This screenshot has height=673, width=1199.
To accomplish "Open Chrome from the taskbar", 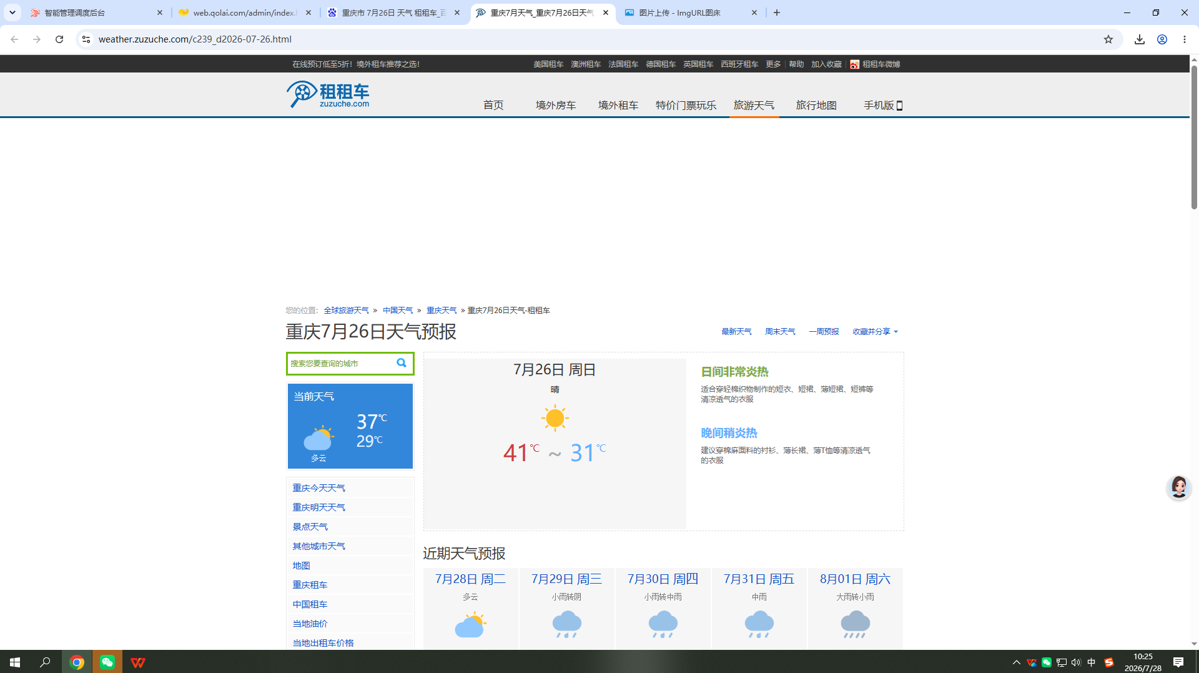I will pos(77,662).
